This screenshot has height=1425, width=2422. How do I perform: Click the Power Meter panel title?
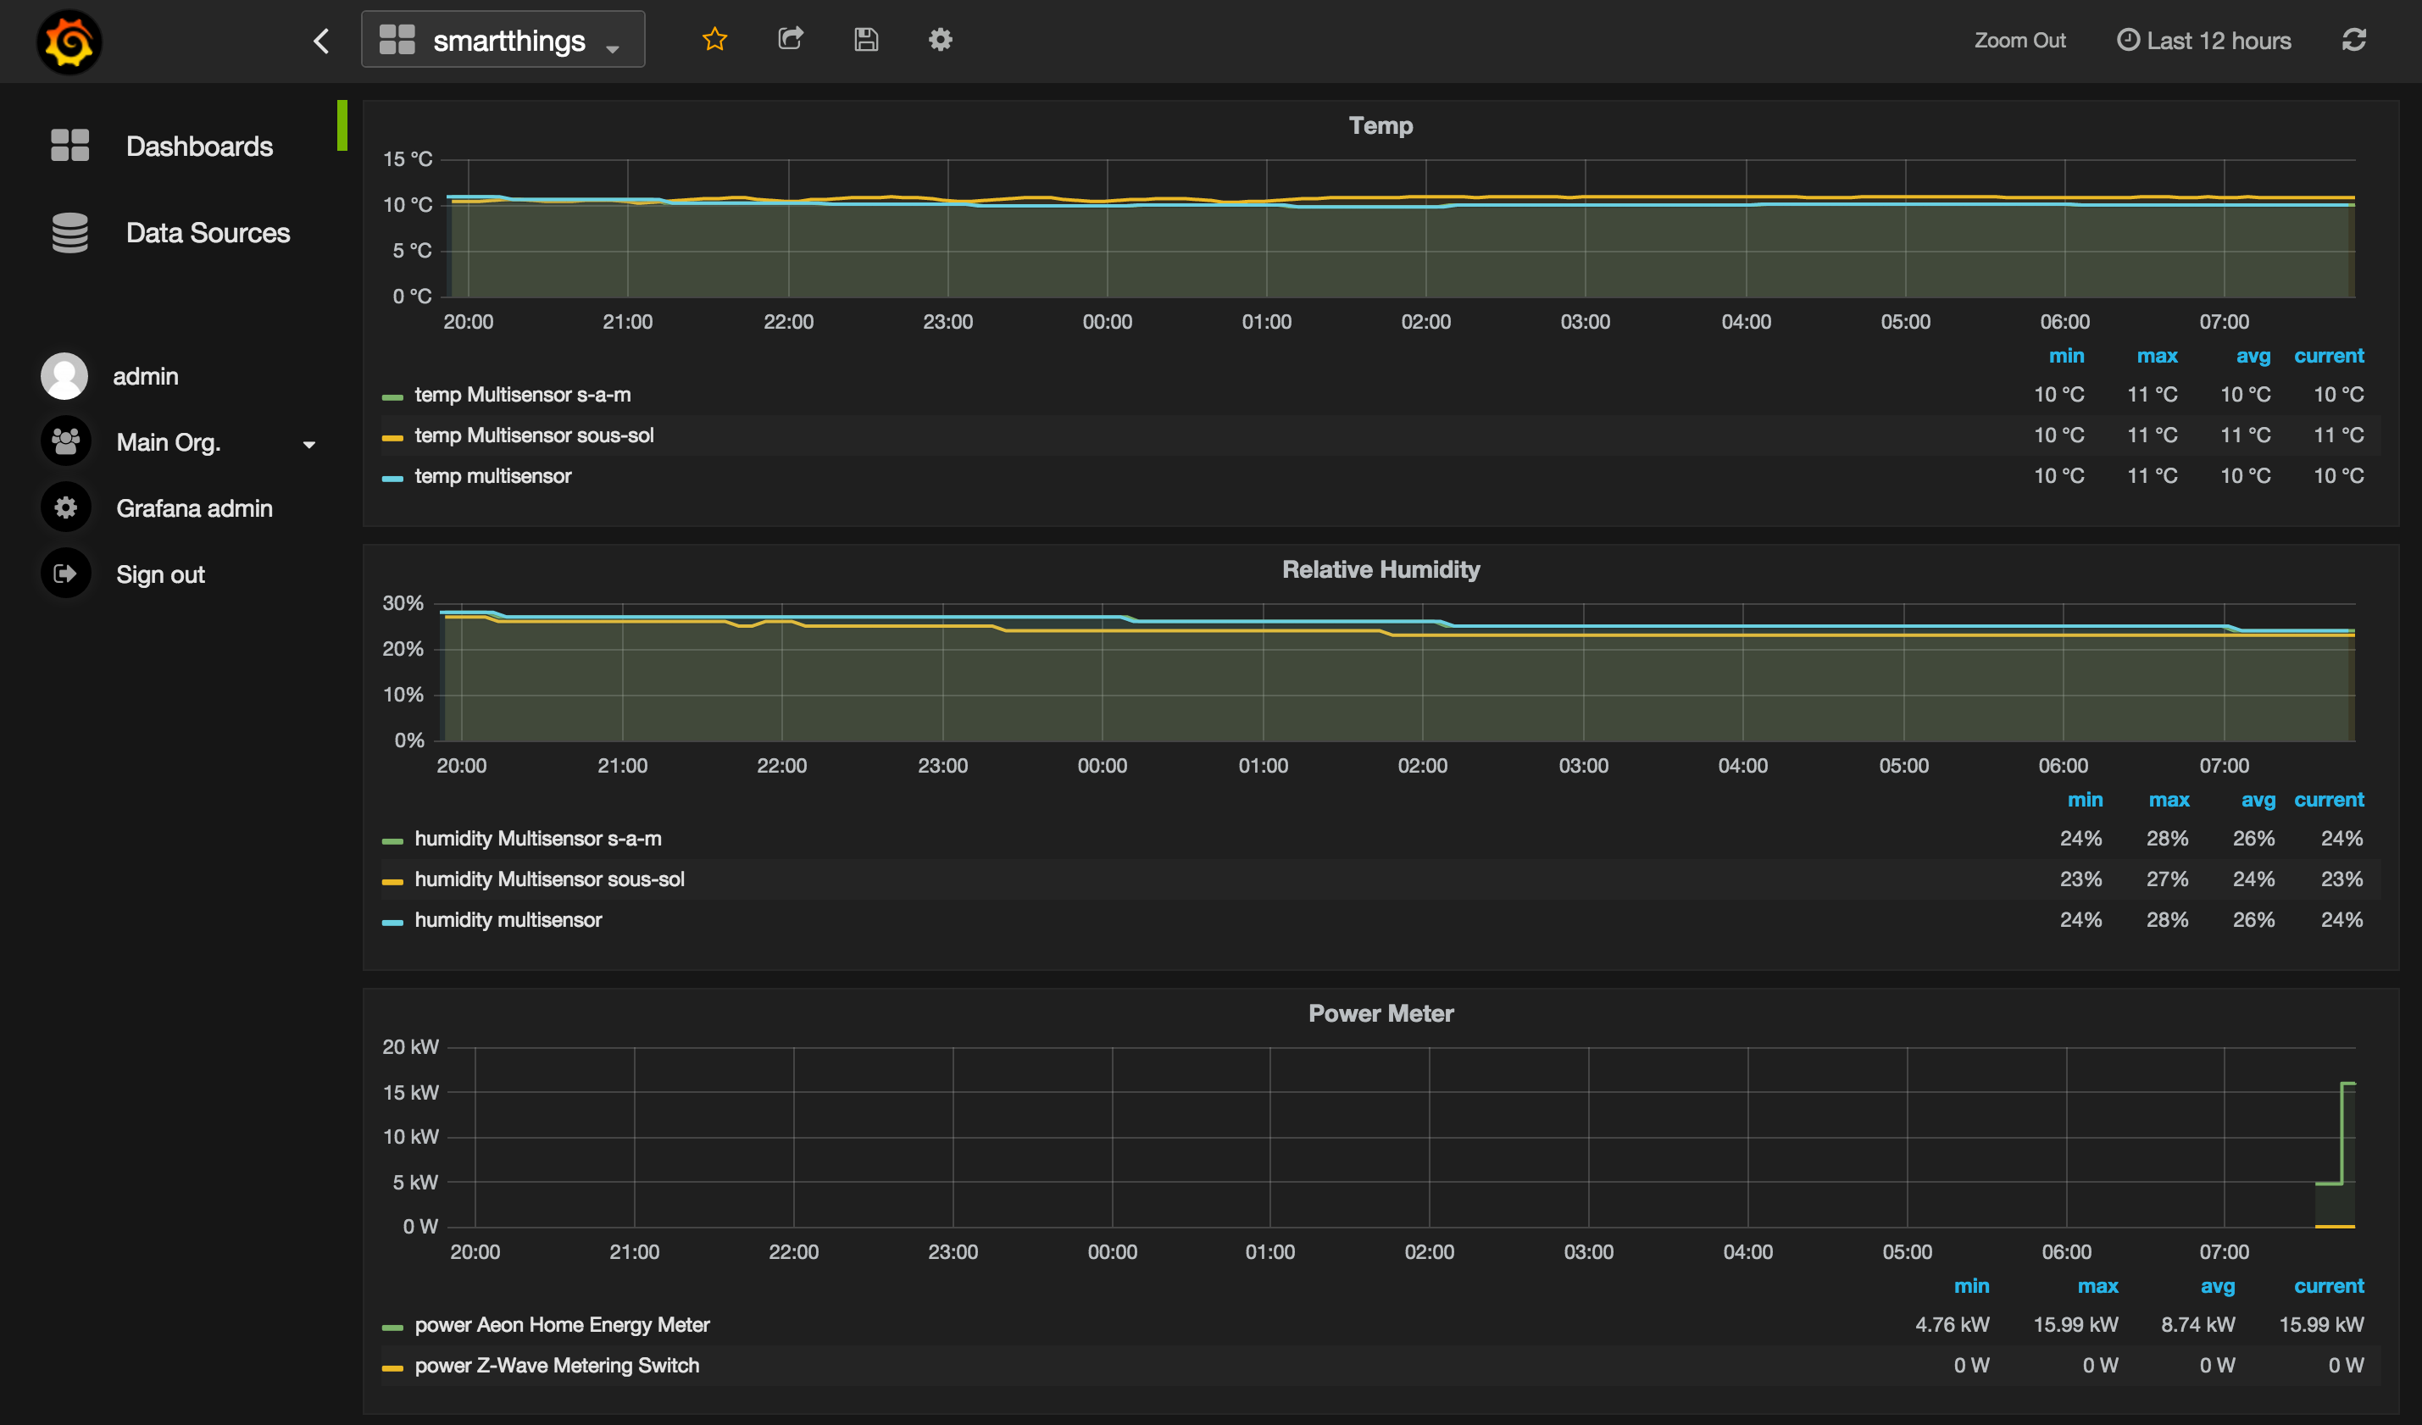pos(1380,1014)
